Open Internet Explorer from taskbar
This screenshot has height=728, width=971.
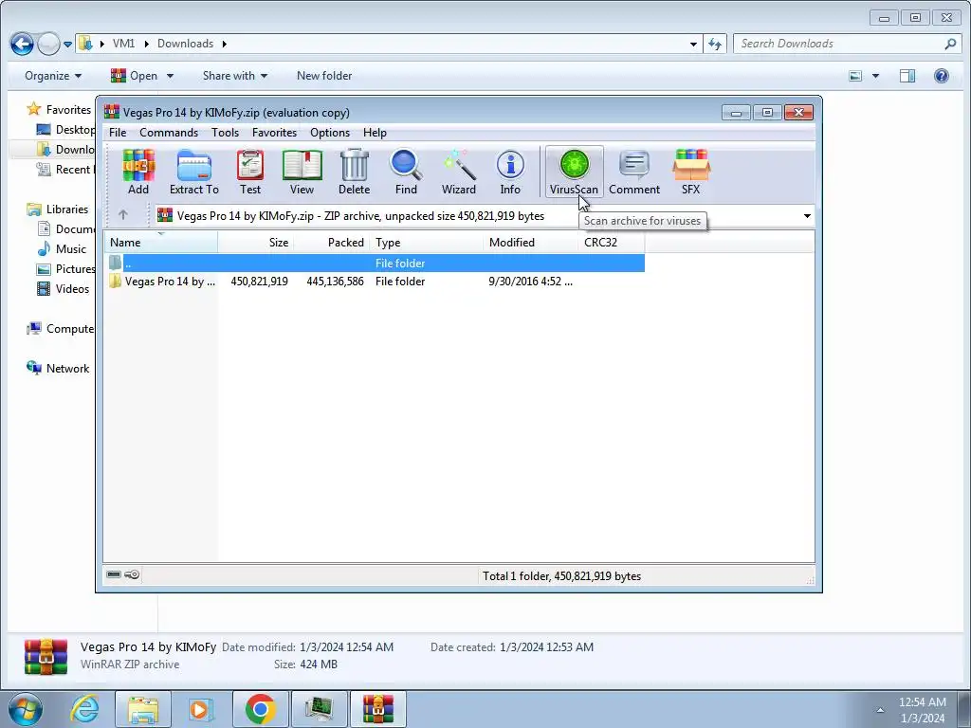pos(83,709)
